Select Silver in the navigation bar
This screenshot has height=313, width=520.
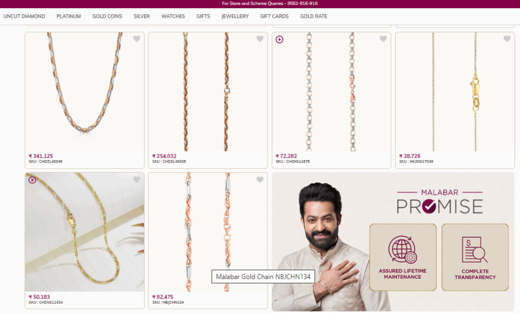142,16
